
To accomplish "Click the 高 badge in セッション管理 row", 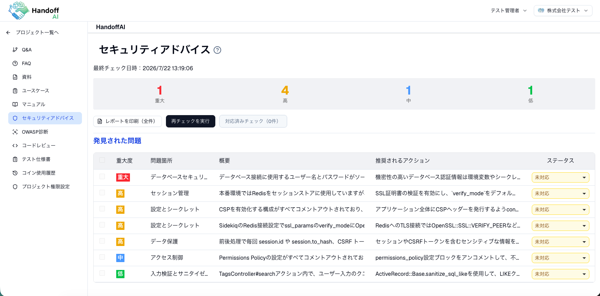I will click(120, 194).
